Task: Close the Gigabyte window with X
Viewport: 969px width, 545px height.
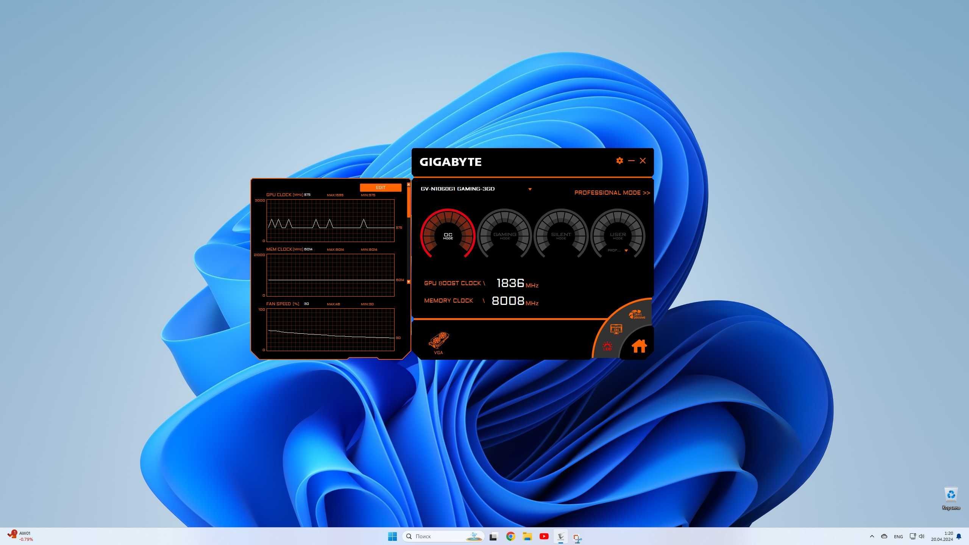Action: click(x=643, y=161)
